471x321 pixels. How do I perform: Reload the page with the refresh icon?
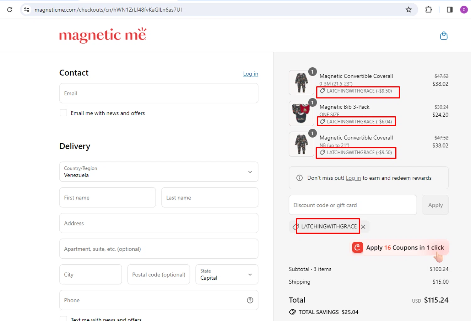click(x=10, y=9)
